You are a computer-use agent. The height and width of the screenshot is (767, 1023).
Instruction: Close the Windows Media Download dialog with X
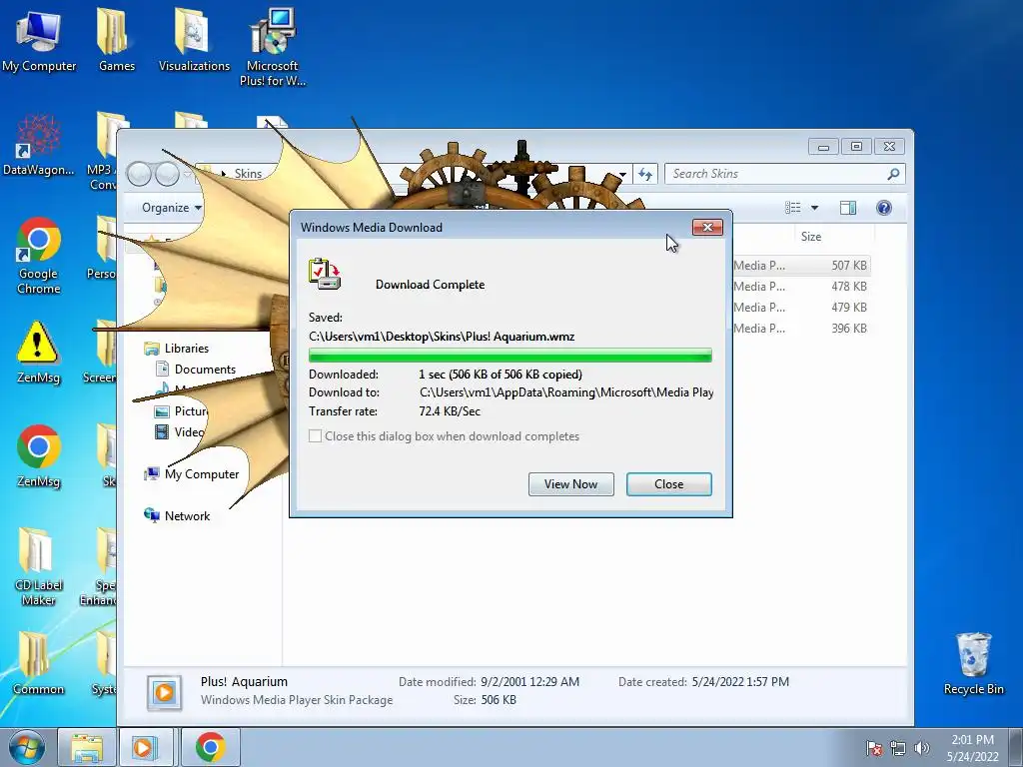click(707, 227)
